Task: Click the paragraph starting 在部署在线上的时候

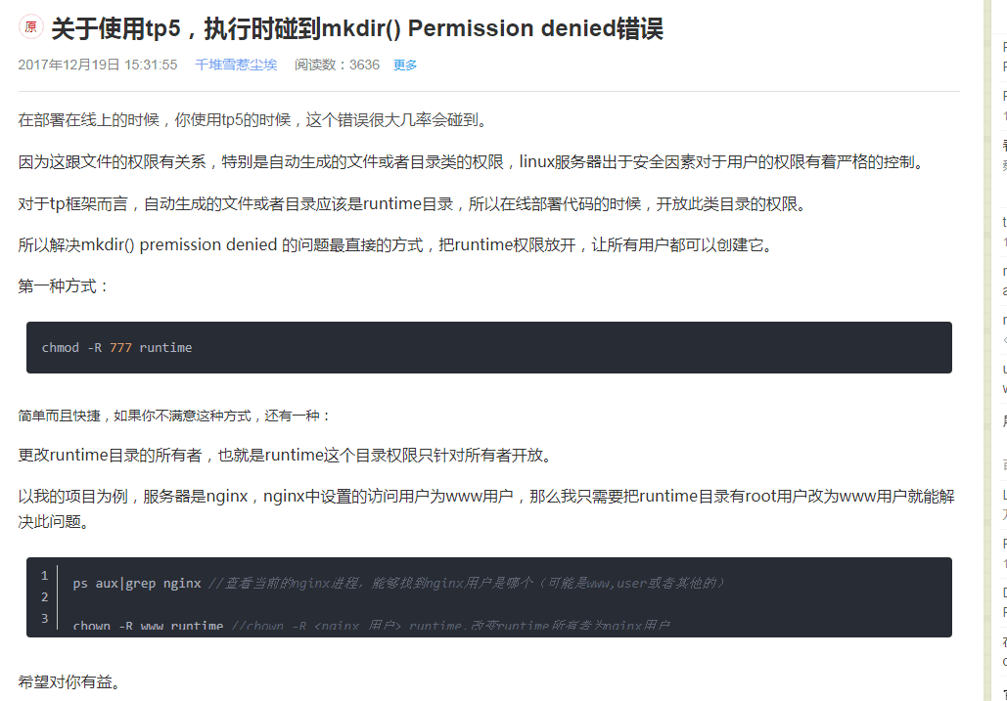Action: tap(254, 120)
